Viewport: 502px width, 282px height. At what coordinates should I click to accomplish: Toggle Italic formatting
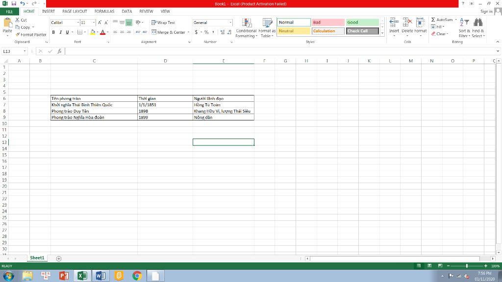[60, 32]
